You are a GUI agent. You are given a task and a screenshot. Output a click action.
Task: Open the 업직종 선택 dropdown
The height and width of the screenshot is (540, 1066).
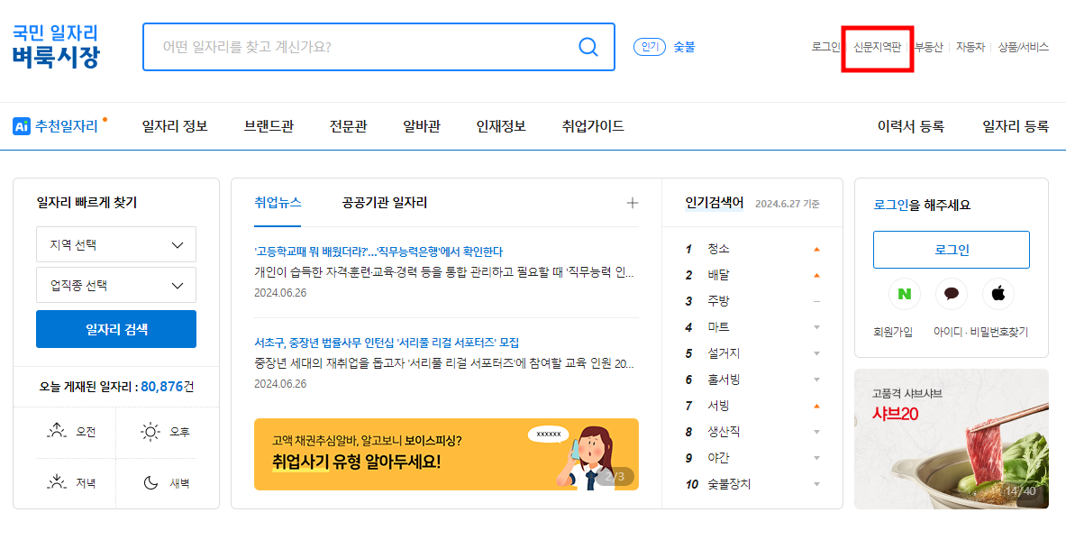[x=115, y=286]
